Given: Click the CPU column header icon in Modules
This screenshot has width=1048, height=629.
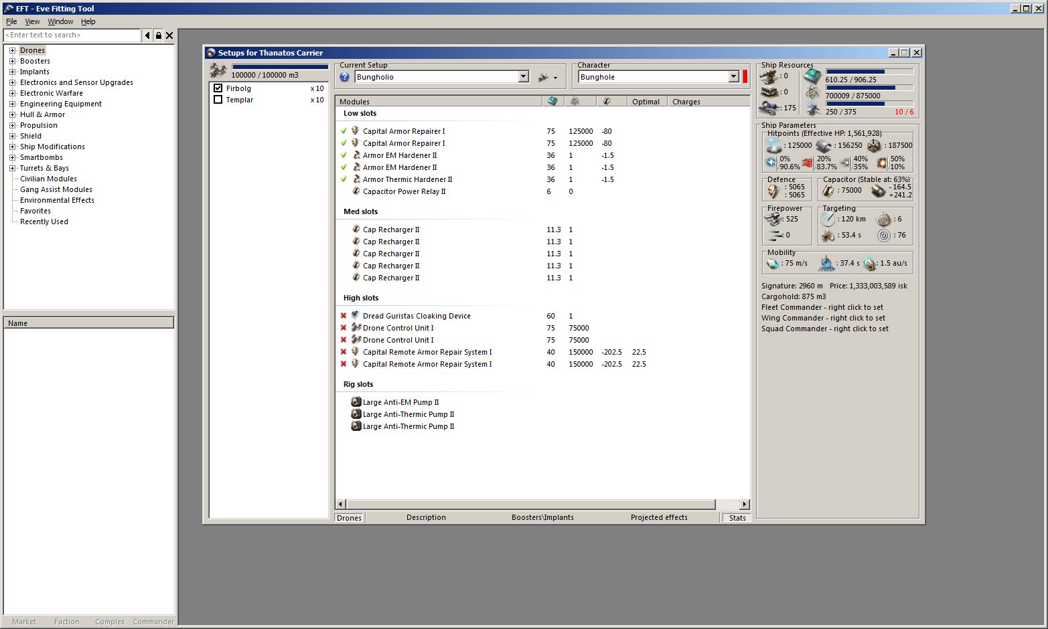Looking at the screenshot, I should click(x=552, y=101).
